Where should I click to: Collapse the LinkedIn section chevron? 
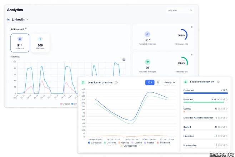tap(27, 19)
